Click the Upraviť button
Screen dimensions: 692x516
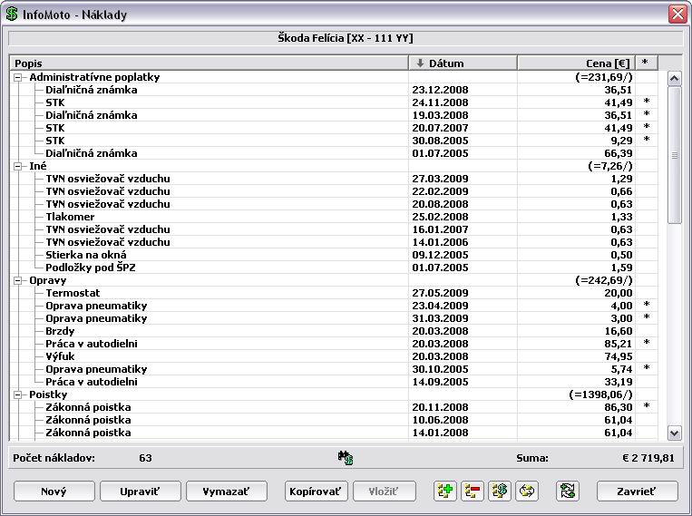140,492
